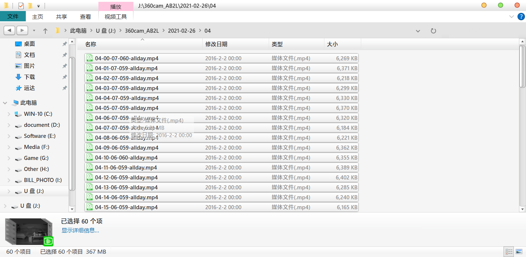The height and width of the screenshot is (257, 526).
Task: Expand the address bar history dropdown
Action: [418, 31]
